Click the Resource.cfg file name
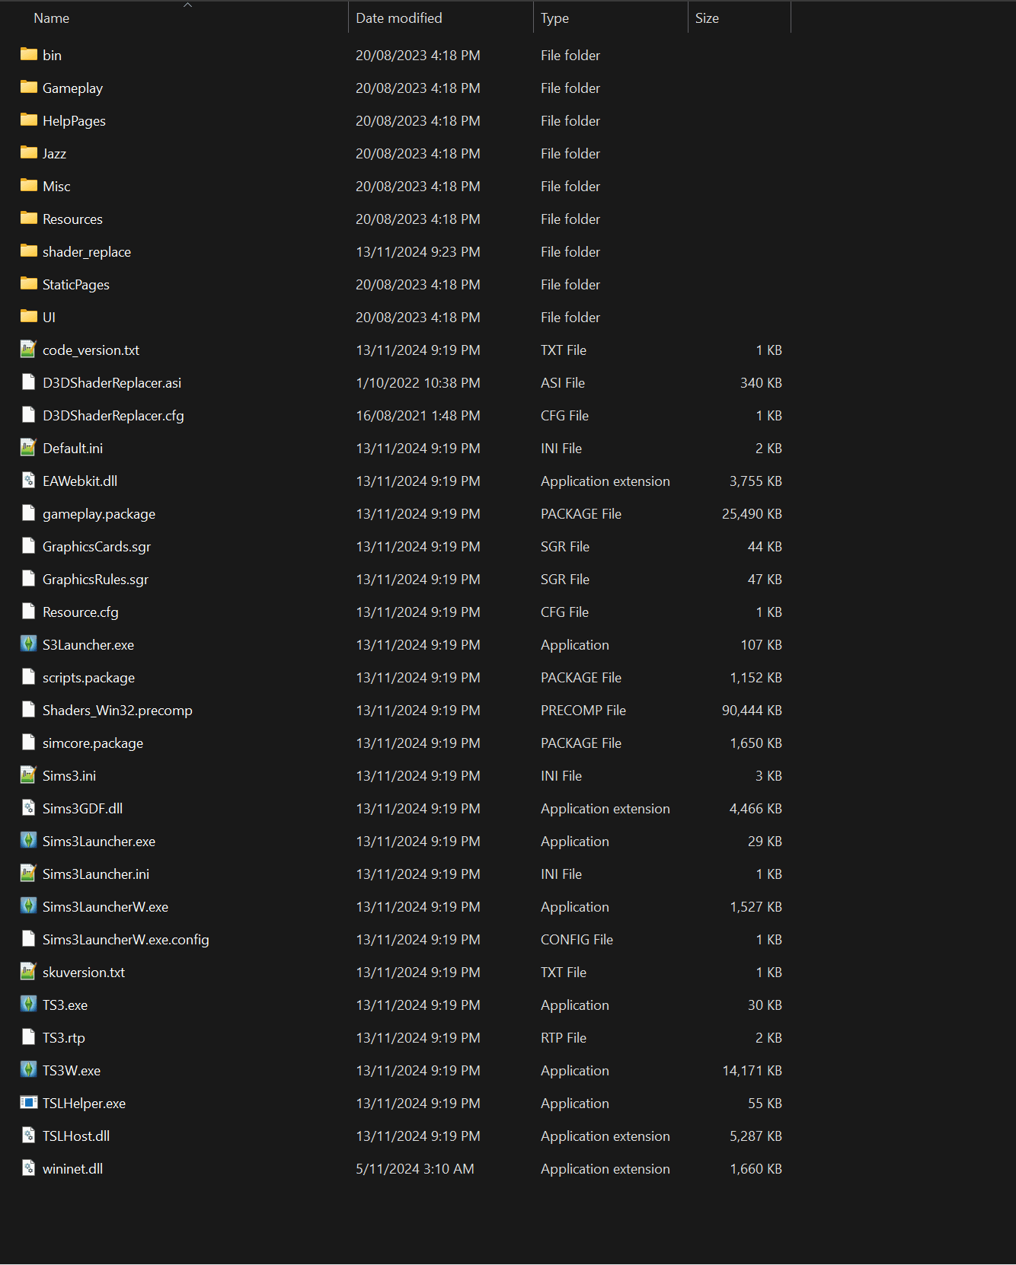This screenshot has width=1016, height=1265. pos(81,612)
